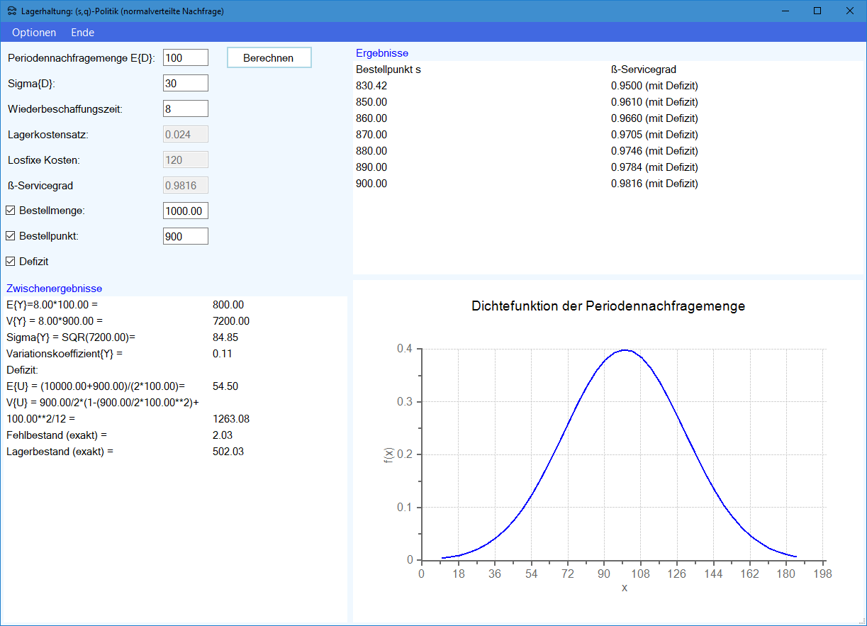Minimize the Lagerhaltung window

tap(785, 11)
